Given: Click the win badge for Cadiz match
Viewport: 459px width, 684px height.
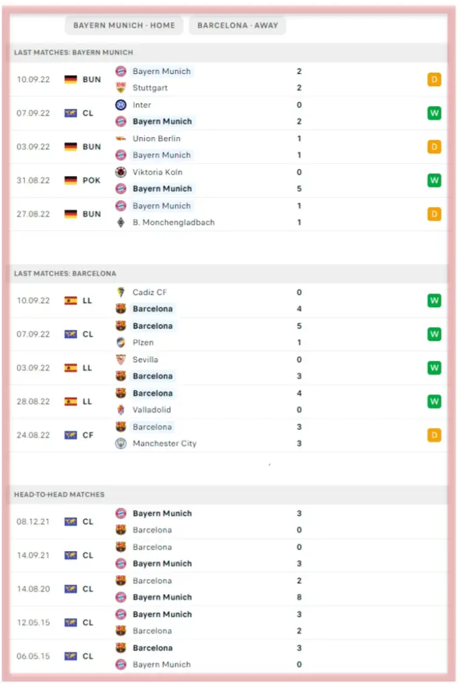Looking at the screenshot, I should (x=434, y=300).
